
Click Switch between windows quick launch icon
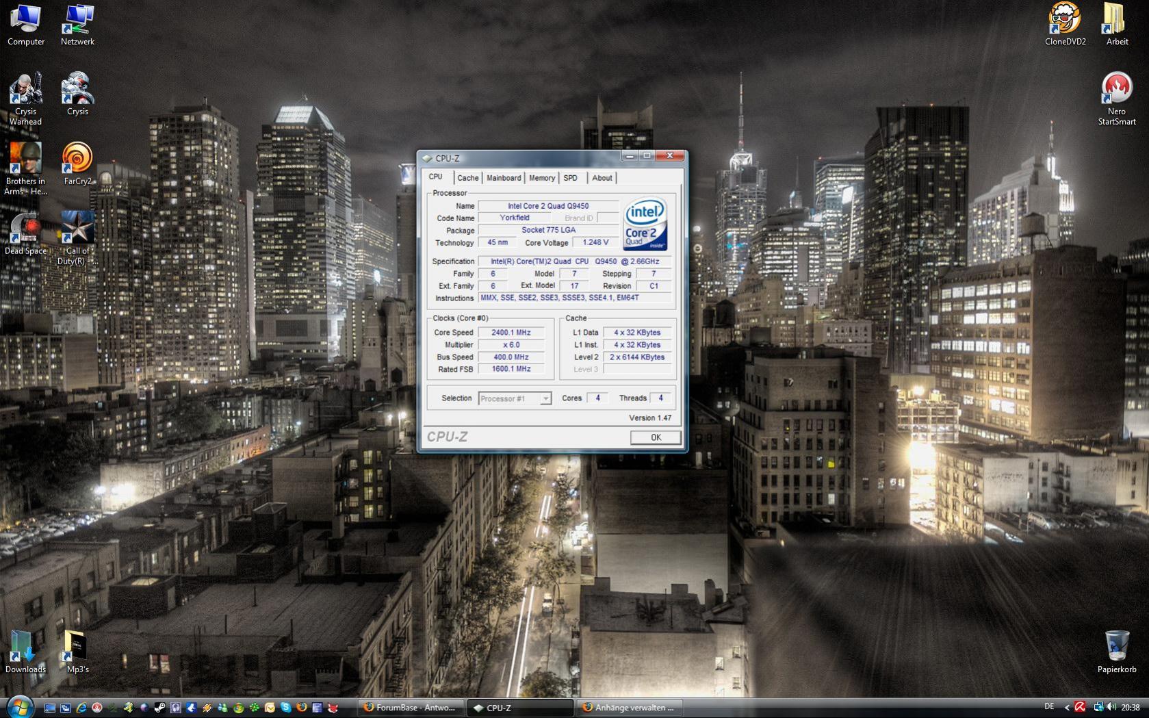[x=66, y=708]
